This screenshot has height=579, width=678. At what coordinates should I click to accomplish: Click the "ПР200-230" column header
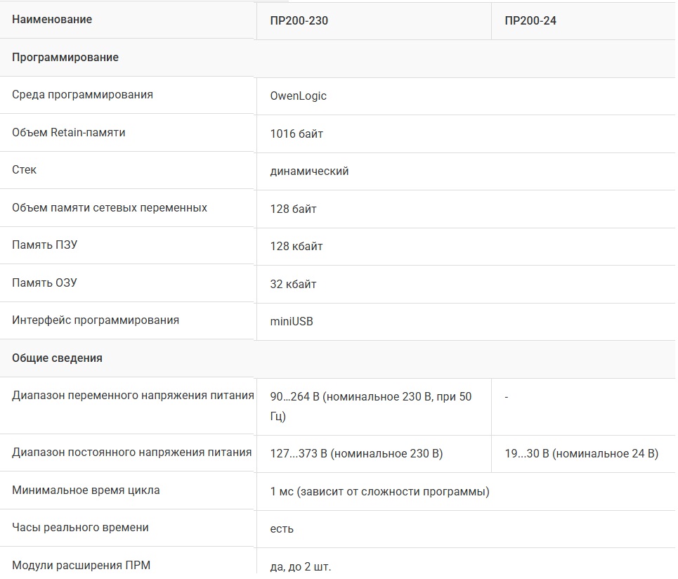pos(299,20)
